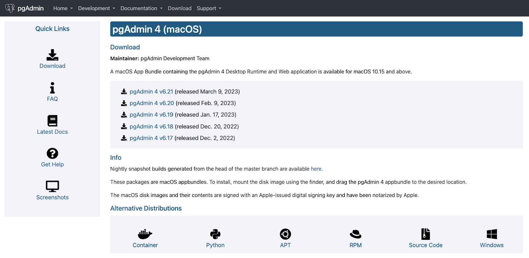Open the Source Code distribution label
This screenshot has width=529, height=258.
tap(426, 245)
